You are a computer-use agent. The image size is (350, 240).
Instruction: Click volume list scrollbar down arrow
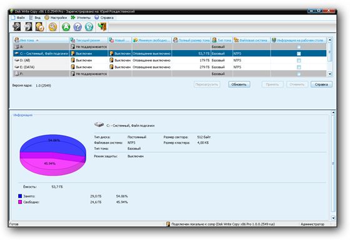coord(330,74)
